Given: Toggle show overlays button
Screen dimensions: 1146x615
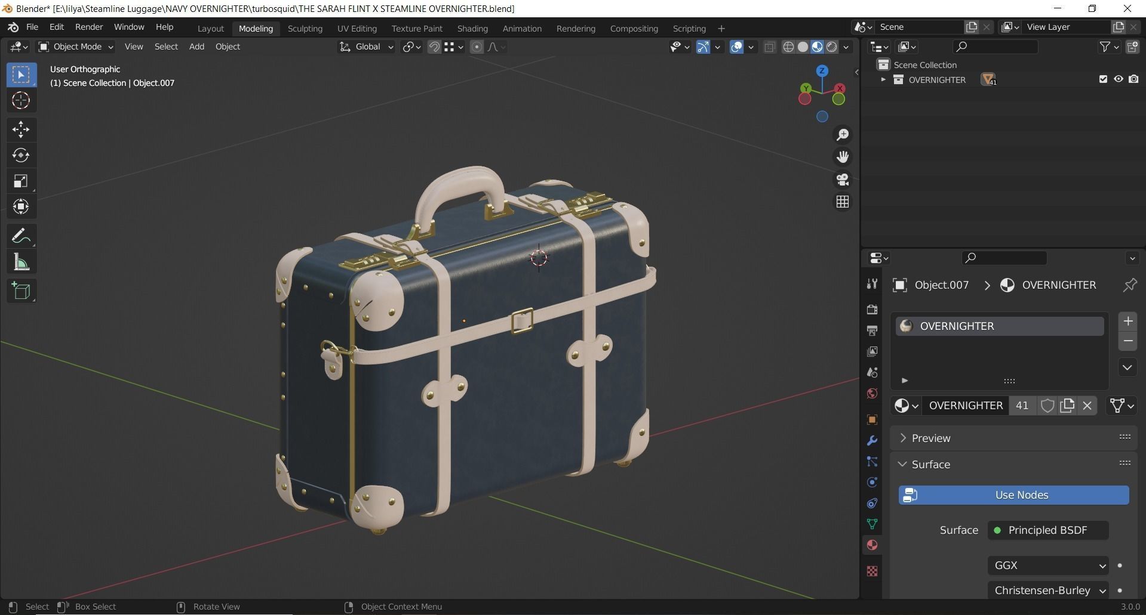Looking at the screenshot, I should tap(737, 47).
